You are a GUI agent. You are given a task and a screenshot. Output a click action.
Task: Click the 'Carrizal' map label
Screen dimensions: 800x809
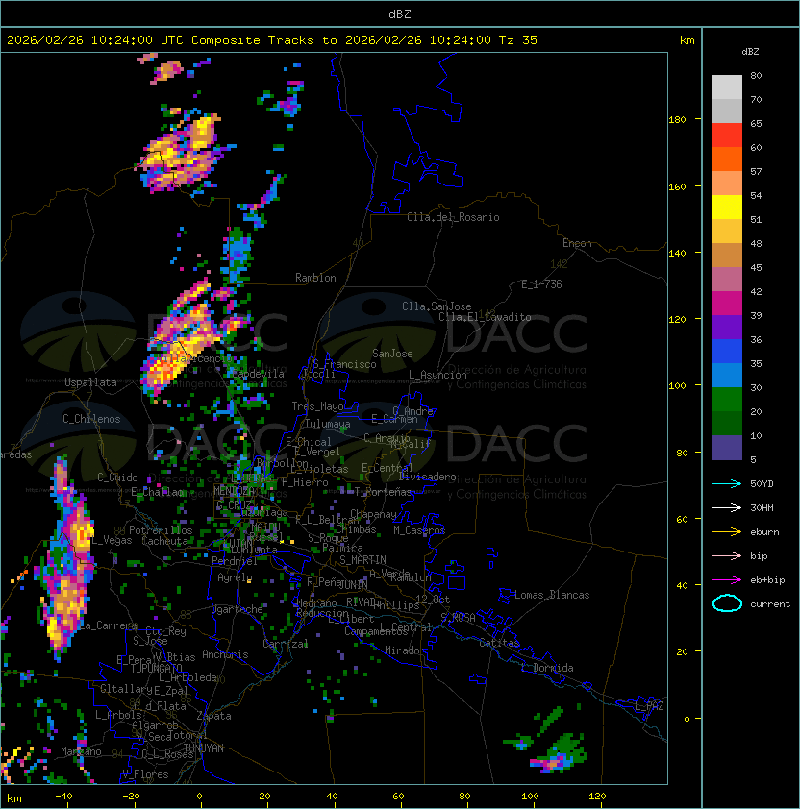click(285, 644)
